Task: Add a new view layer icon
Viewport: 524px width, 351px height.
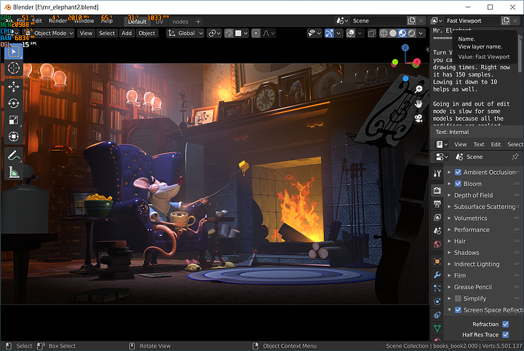Action: (x=506, y=20)
